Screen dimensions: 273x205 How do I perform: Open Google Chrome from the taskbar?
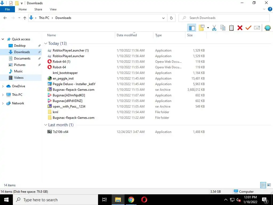pyautogui.click(x=131, y=200)
